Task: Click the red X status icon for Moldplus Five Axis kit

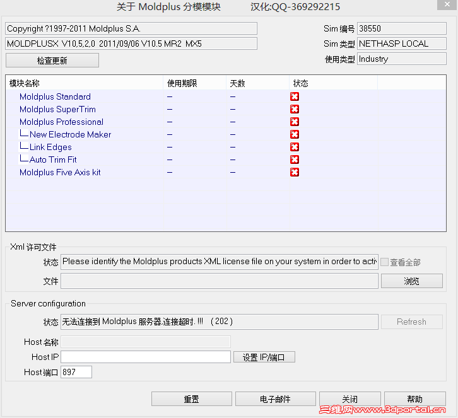Action: tap(295, 172)
